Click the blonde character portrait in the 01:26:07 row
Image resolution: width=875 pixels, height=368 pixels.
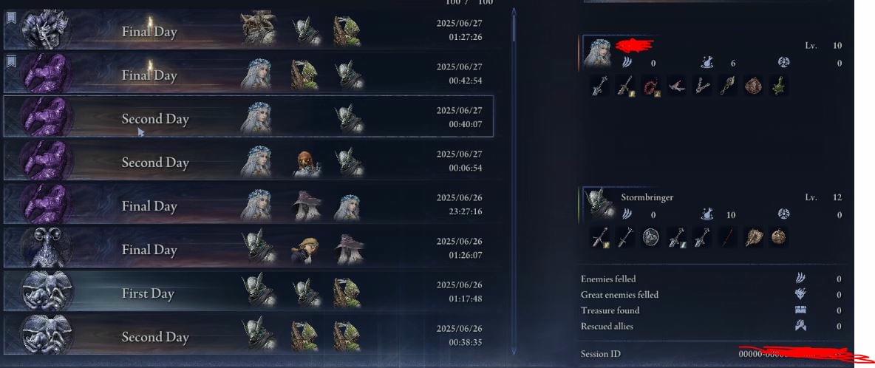[305, 250]
